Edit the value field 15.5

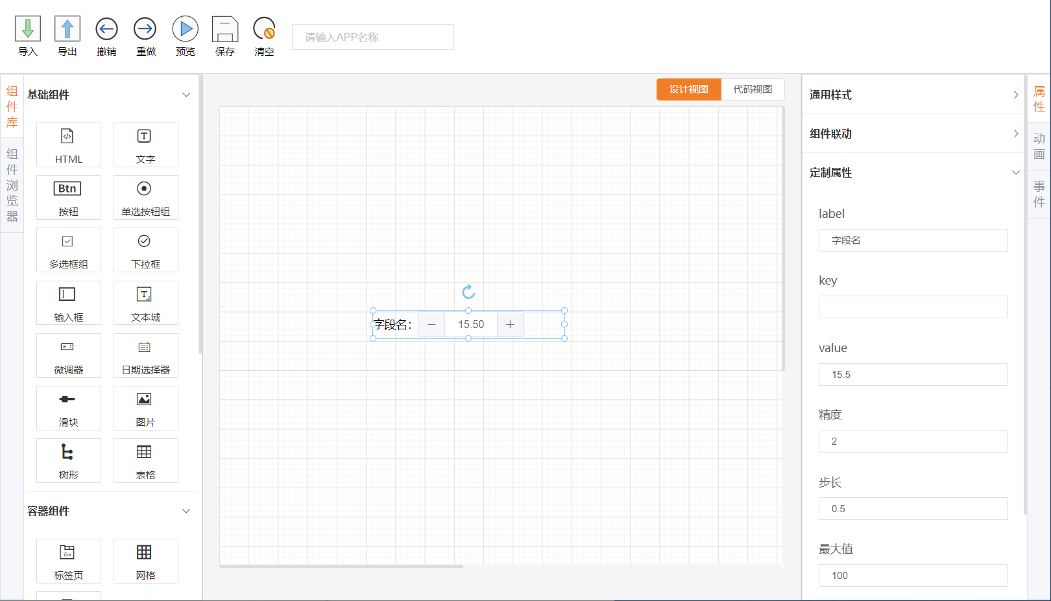click(913, 374)
